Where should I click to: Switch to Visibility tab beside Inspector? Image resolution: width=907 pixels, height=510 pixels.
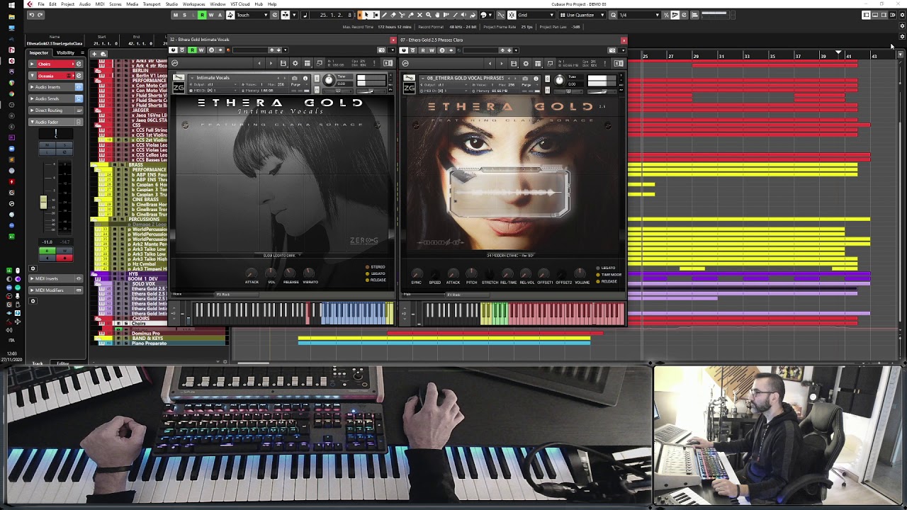click(x=65, y=52)
